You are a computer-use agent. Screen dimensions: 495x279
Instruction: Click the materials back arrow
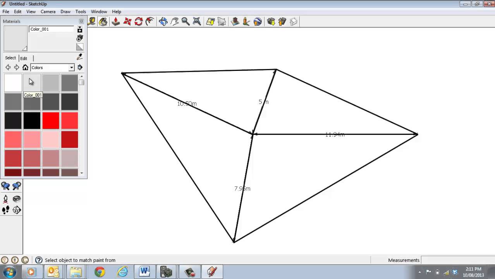coord(8,67)
